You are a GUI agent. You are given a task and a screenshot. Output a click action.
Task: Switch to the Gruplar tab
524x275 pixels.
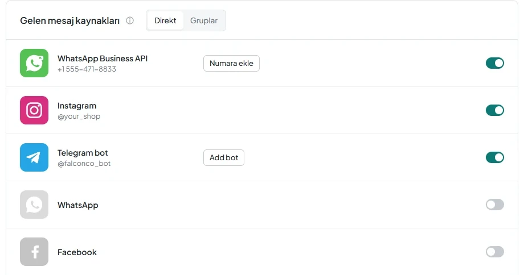[x=204, y=20]
